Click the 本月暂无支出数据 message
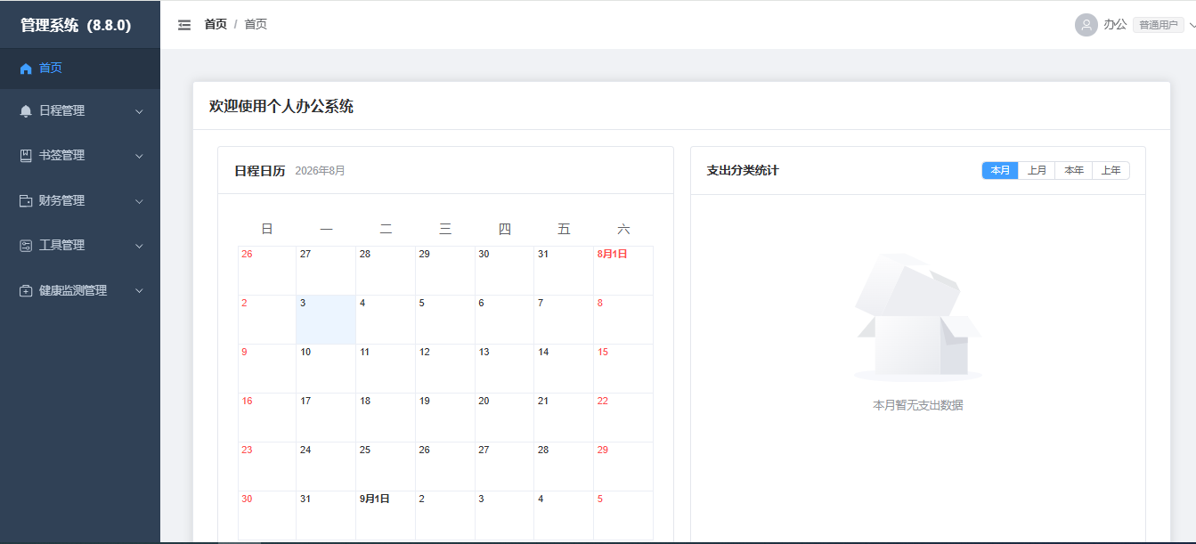 [x=918, y=406]
